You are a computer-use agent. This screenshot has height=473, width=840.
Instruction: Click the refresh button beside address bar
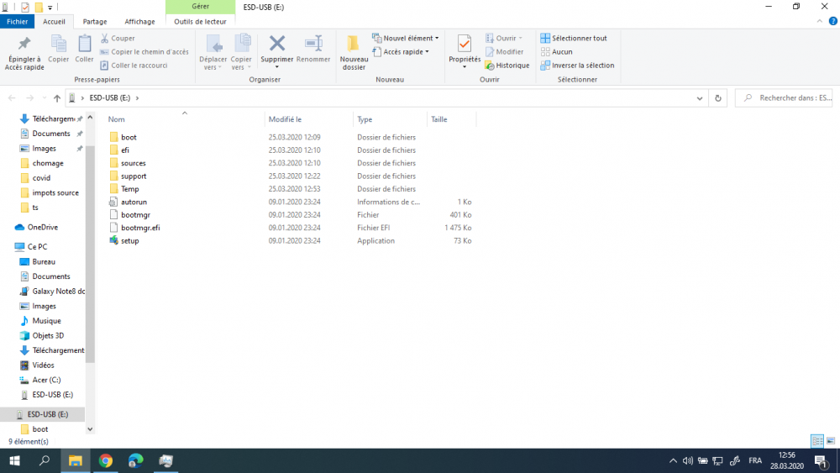(x=717, y=98)
